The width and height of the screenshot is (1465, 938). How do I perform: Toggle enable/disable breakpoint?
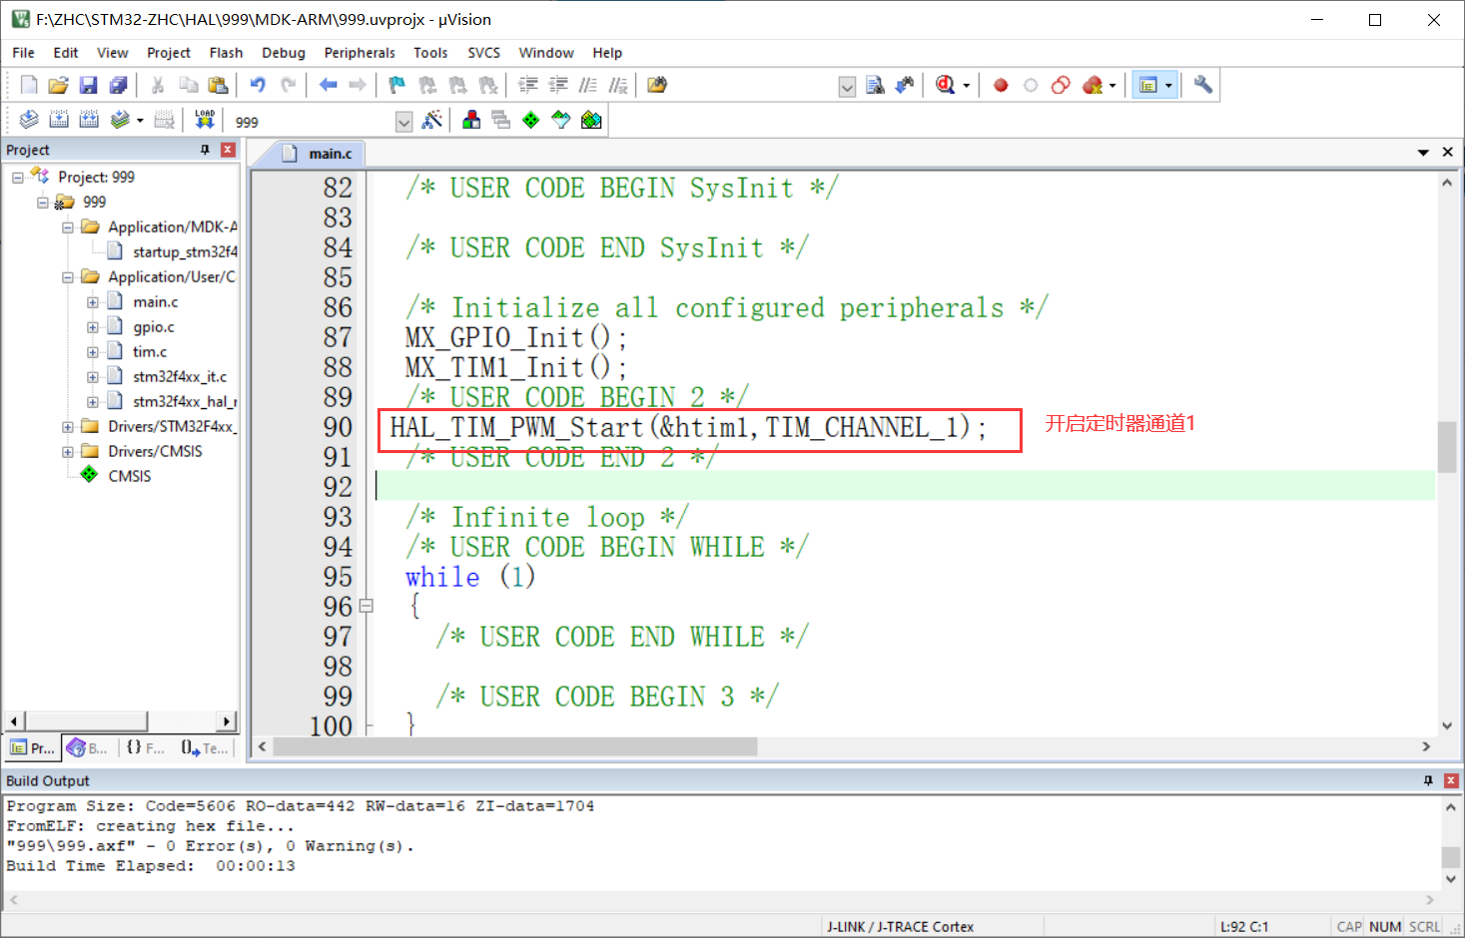coord(1030,85)
